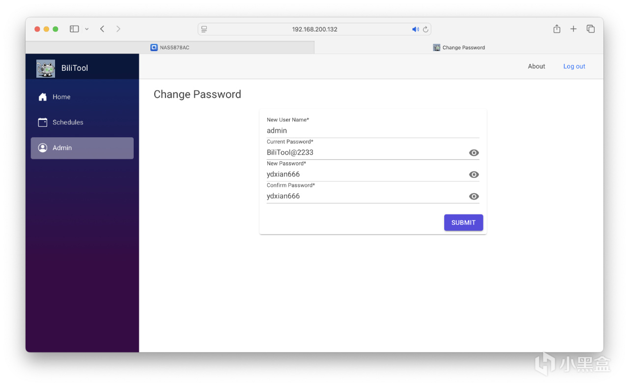Open the About link

click(x=537, y=66)
